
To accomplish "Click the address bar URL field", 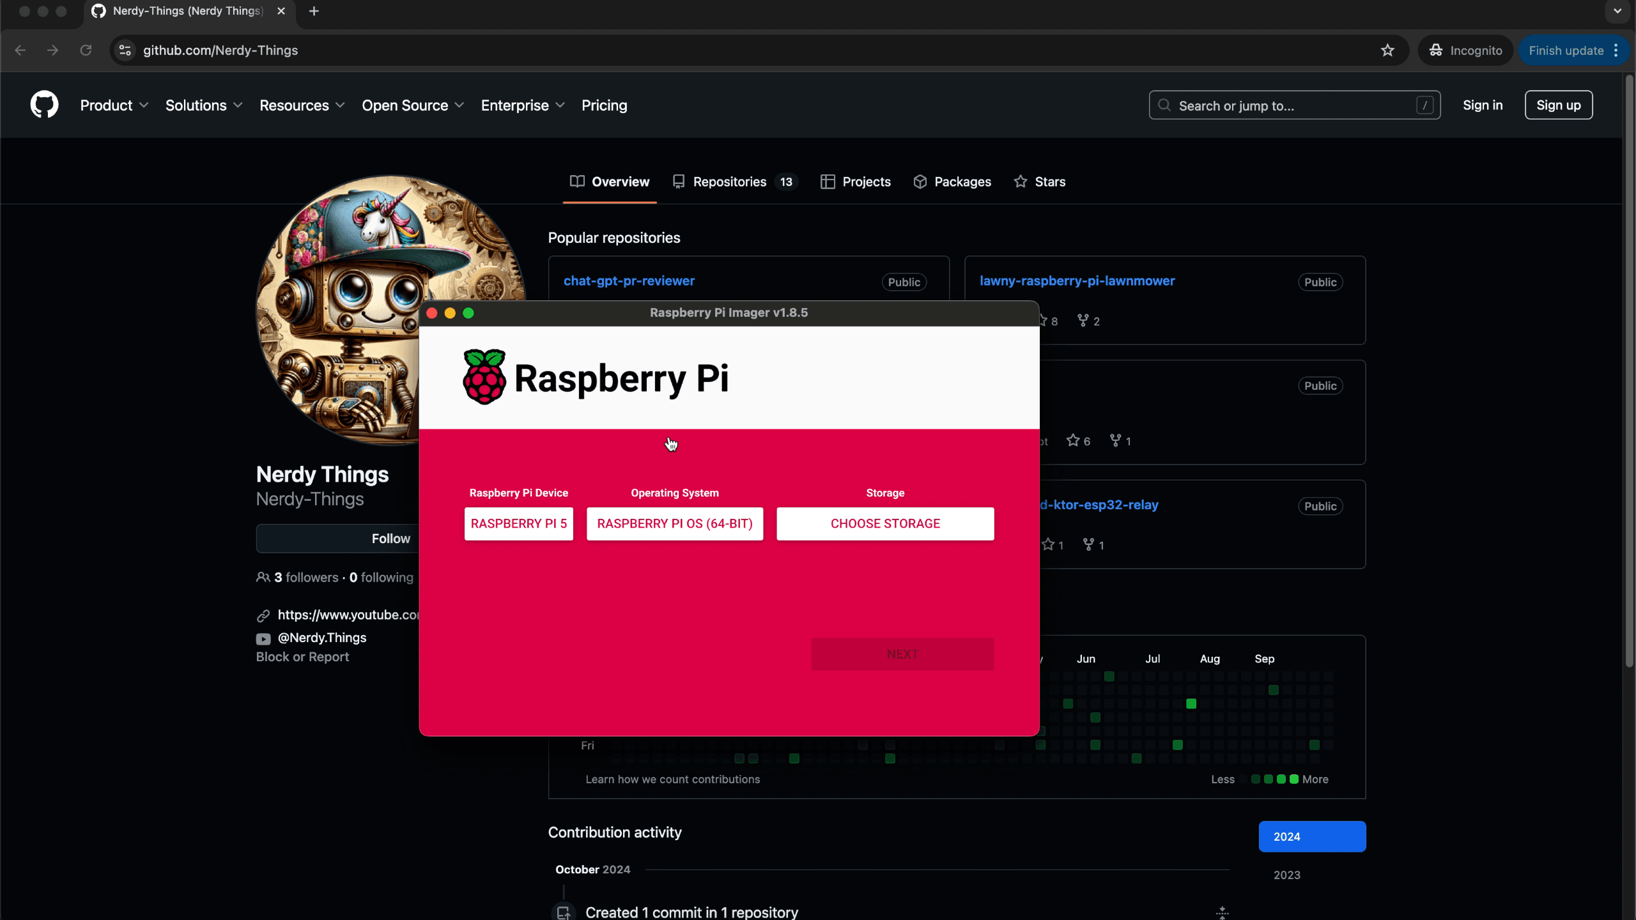I will 220,50.
